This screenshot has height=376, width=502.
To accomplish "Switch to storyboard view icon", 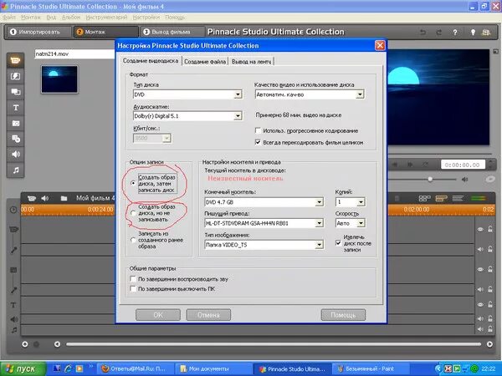I will (424, 199).
